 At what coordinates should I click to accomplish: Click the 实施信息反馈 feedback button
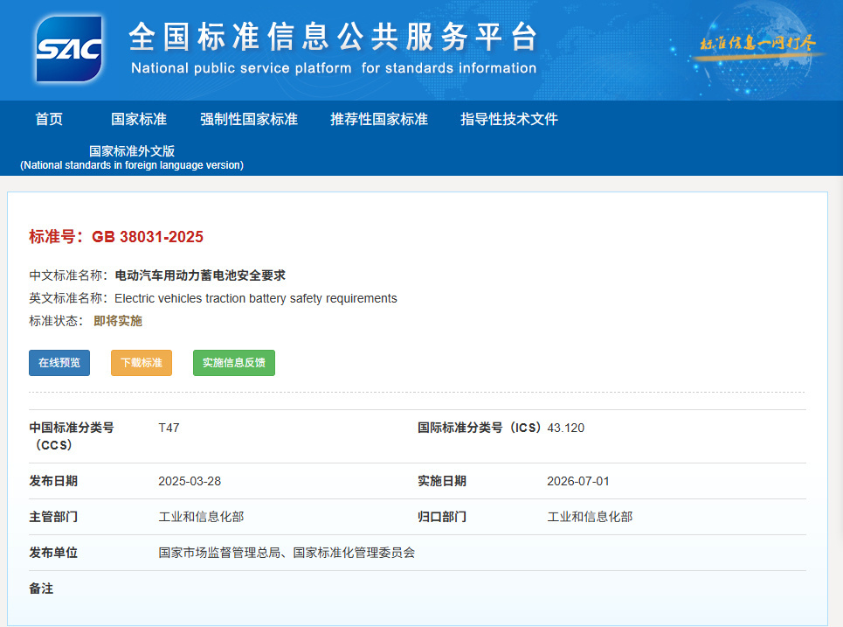point(234,363)
